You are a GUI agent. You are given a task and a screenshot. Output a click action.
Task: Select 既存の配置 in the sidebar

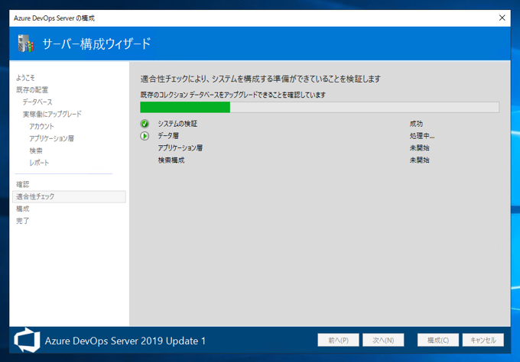click(32, 90)
